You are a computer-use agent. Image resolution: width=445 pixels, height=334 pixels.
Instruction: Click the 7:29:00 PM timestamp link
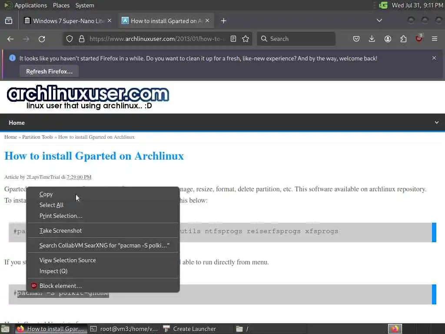(79, 177)
